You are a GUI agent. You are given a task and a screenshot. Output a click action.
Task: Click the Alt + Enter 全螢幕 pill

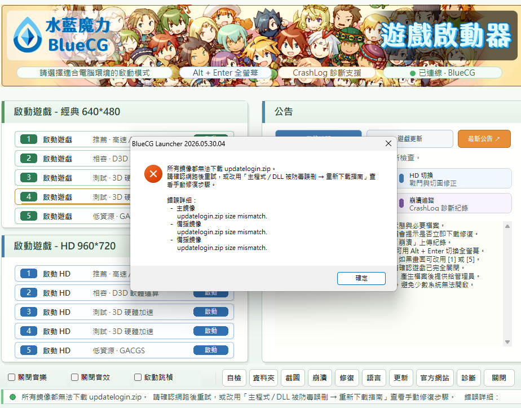click(226, 73)
